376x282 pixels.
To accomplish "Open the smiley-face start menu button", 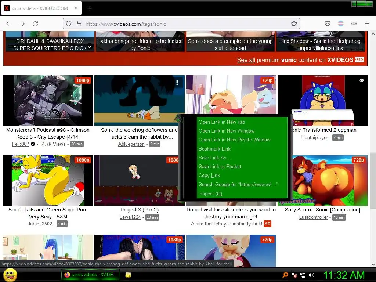I will 10,275.
